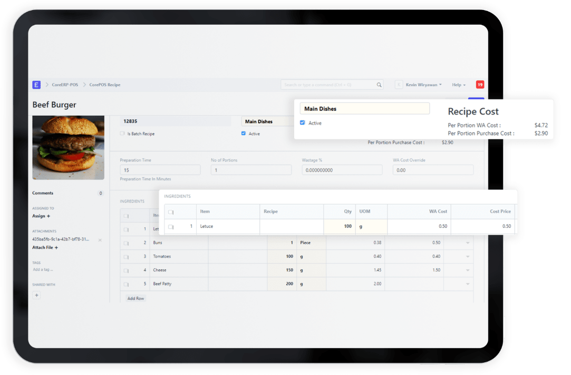This screenshot has height=375, width=571.
Task: Click the Cheese item cell
Action: pyautogui.click(x=179, y=270)
